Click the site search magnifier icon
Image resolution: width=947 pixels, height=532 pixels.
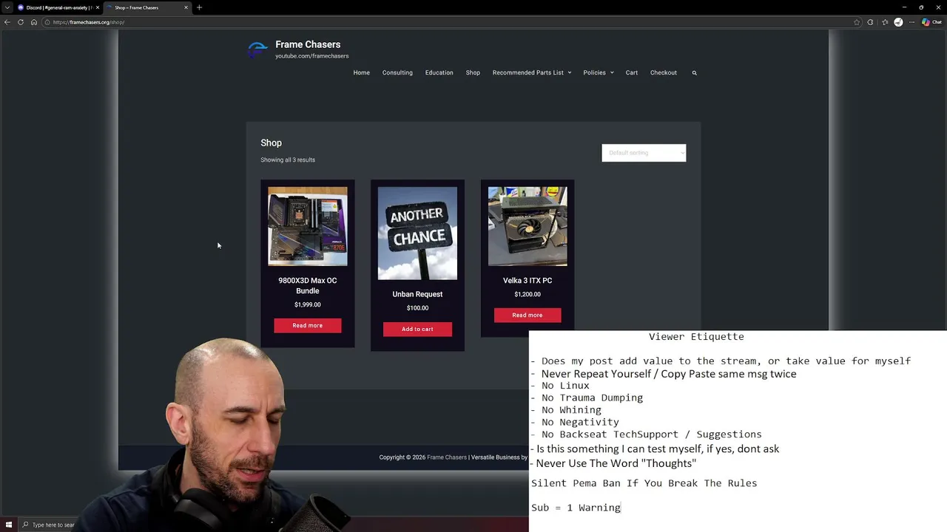694,72
